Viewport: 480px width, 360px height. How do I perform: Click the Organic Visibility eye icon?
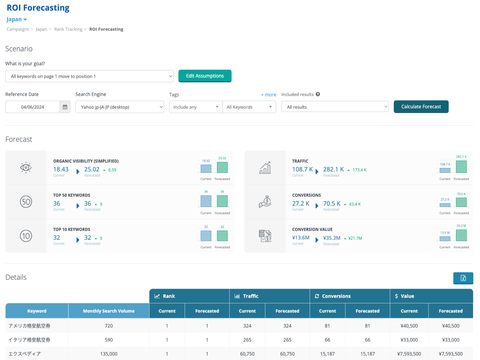[x=26, y=167]
